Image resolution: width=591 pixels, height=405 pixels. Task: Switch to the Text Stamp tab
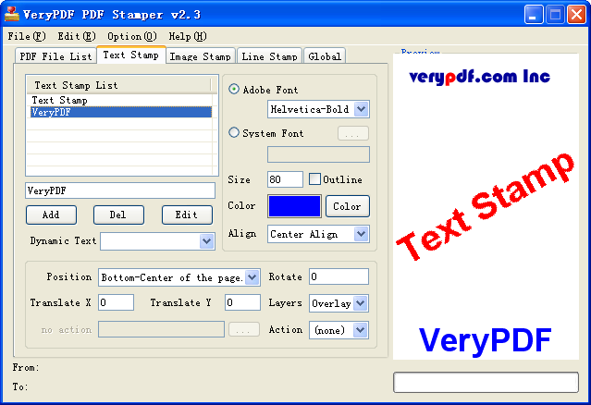point(130,55)
